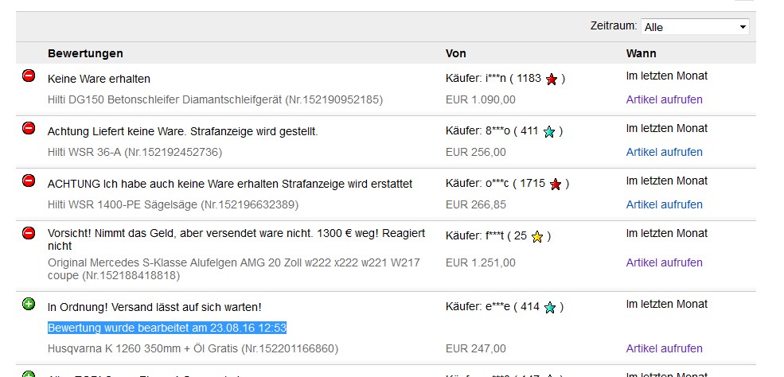
Task: Click the negative icon beside the Mercedes Alufelgen review
Action: click(29, 233)
